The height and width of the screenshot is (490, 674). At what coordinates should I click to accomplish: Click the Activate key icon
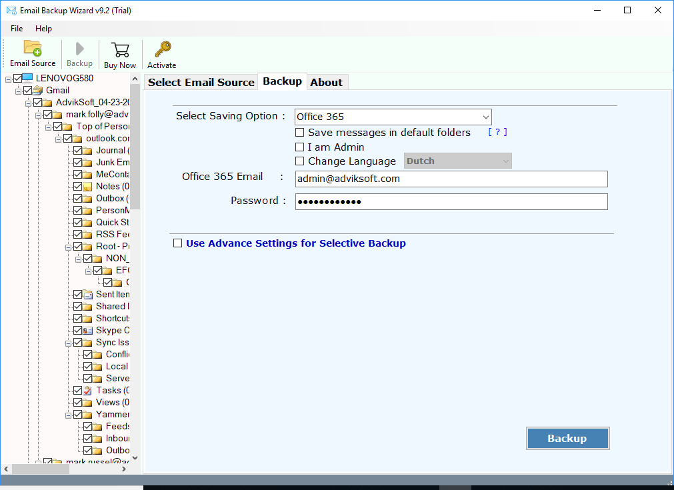(163, 49)
